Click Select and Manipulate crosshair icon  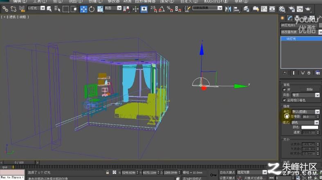(x=135, y=9)
